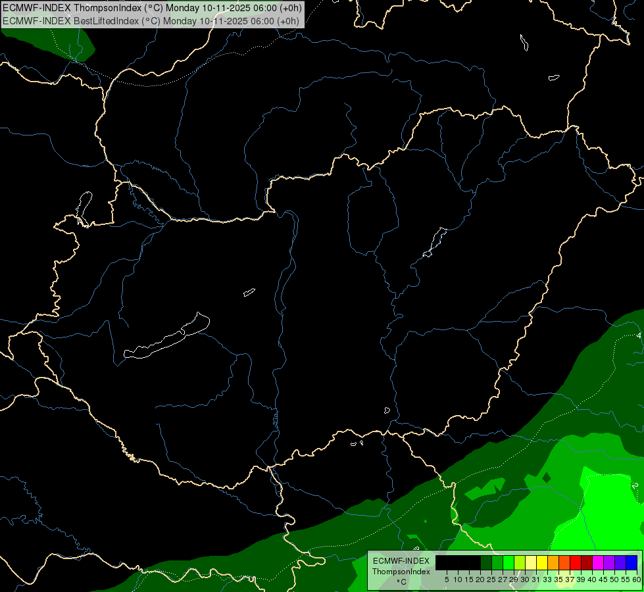Pick the blue 55–60 legend swatch
Screen dimensions: 644x592
pyautogui.click(x=632, y=562)
